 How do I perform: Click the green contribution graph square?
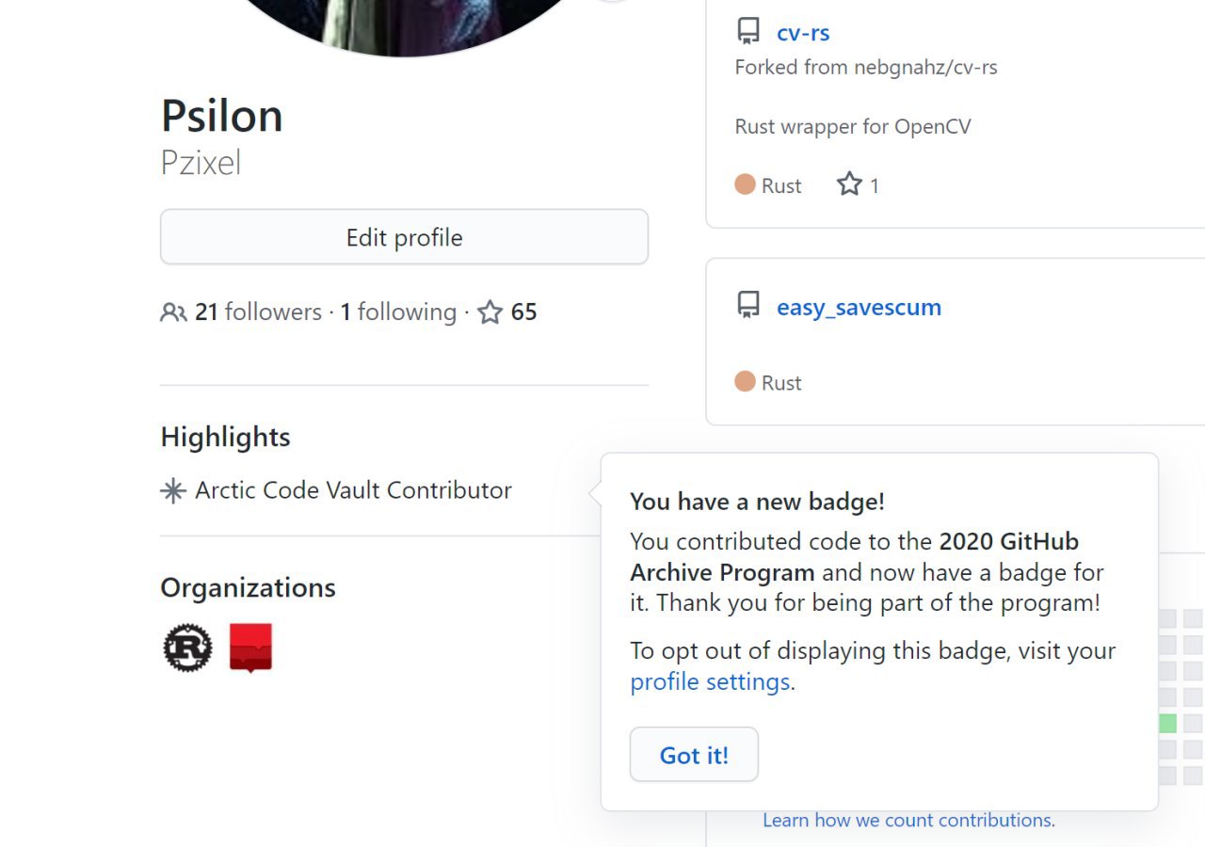[1167, 723]
